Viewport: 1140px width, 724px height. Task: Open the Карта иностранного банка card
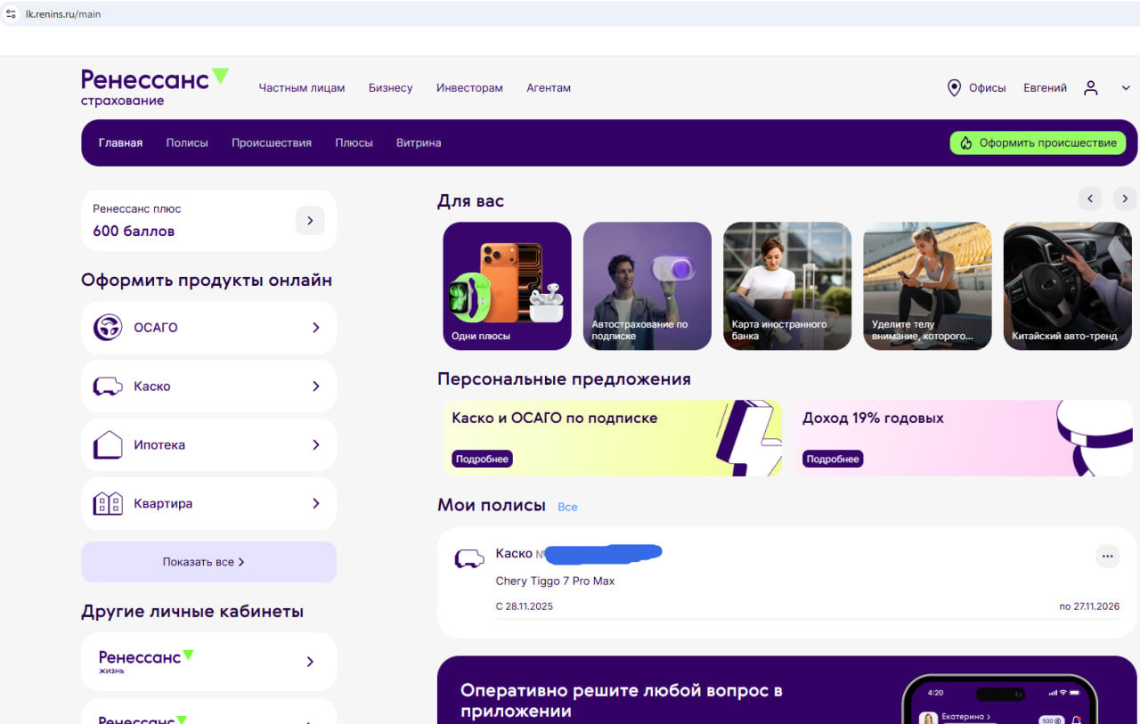(787, 286)
